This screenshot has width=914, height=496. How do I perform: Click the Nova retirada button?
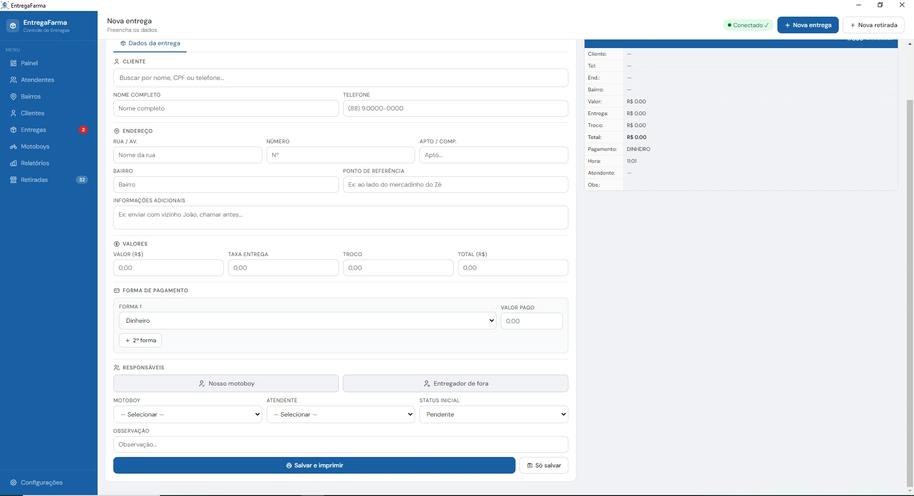[873, 25]
